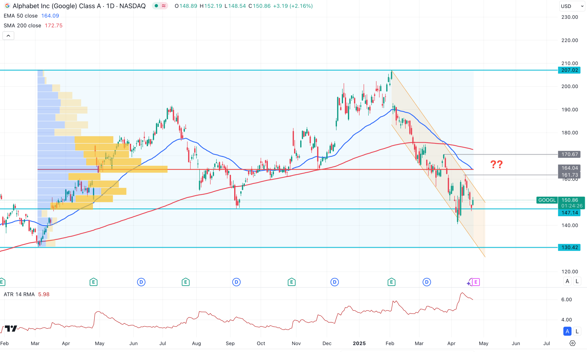The image size is (587, 352).
Task: Select the 164.04 price level label
Action: tap(569, 168)
